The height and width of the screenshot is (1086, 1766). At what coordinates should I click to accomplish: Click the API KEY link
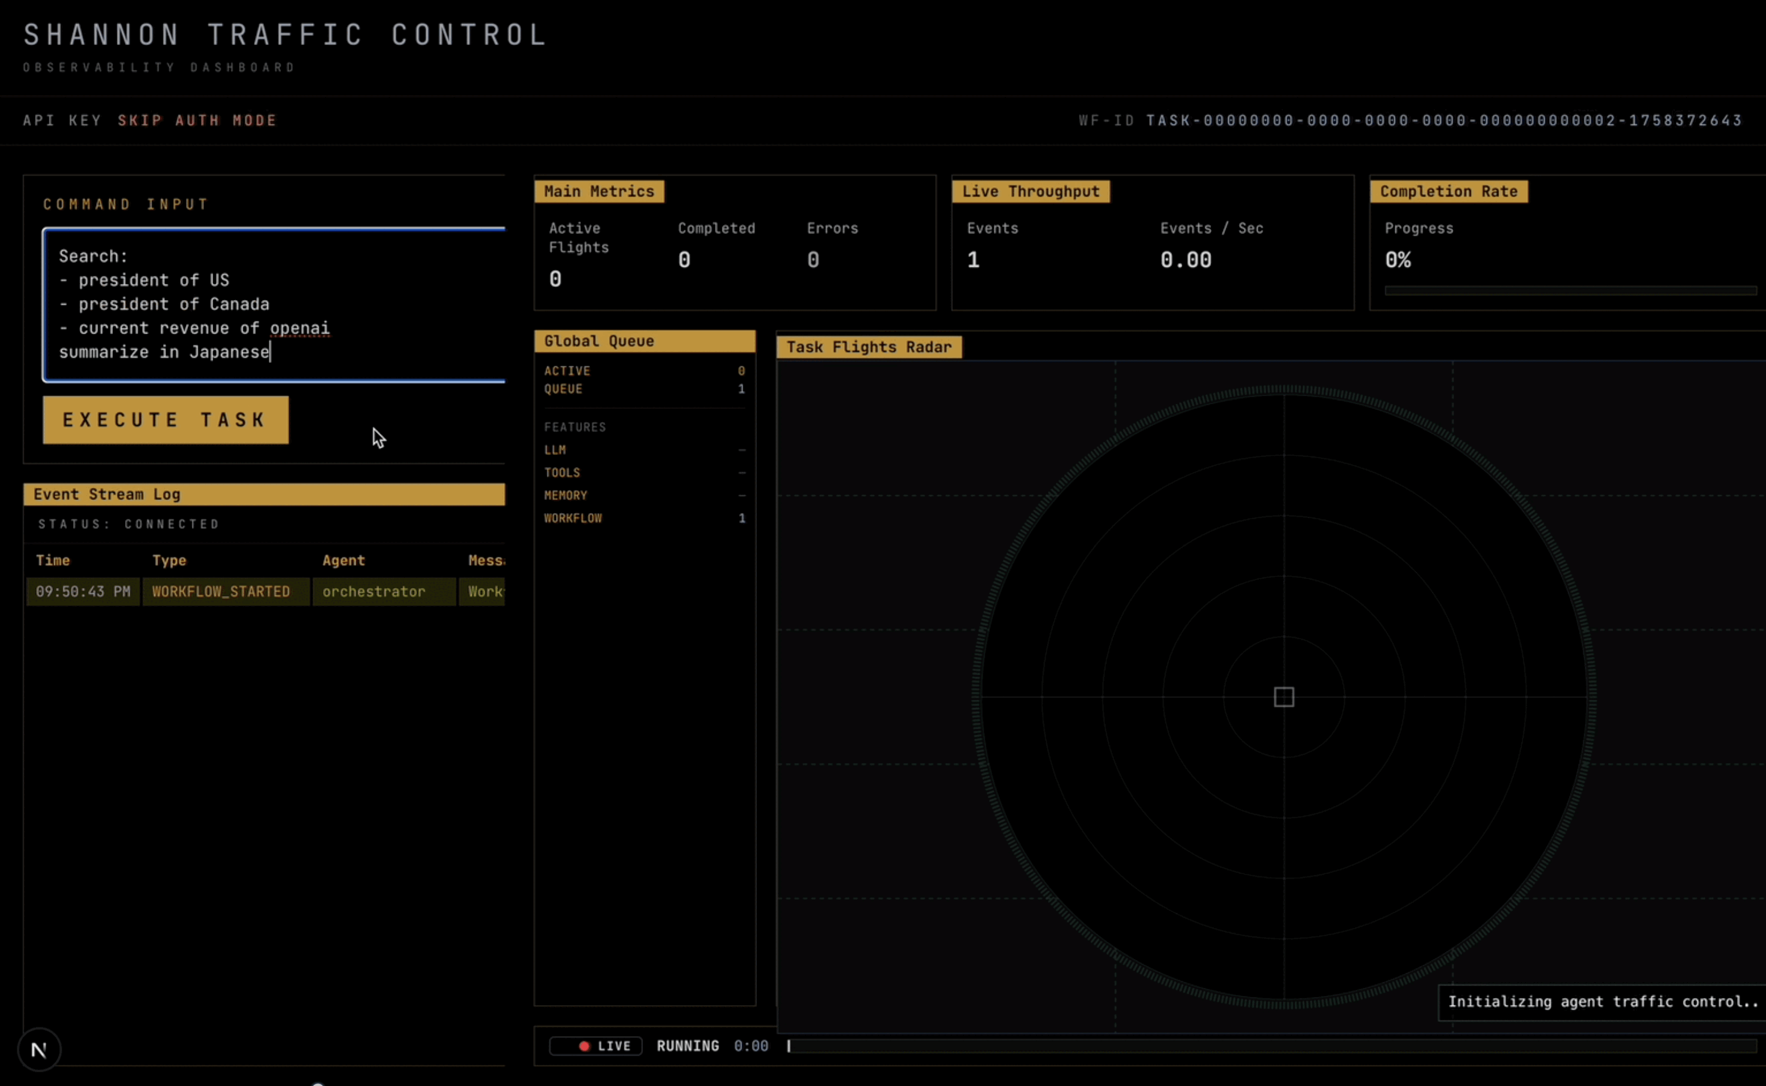(x=62, y=120)
